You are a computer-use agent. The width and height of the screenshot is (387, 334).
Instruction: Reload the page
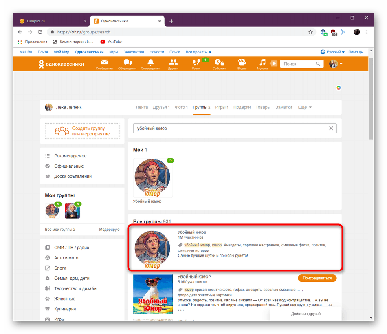[x=40, y=32]
